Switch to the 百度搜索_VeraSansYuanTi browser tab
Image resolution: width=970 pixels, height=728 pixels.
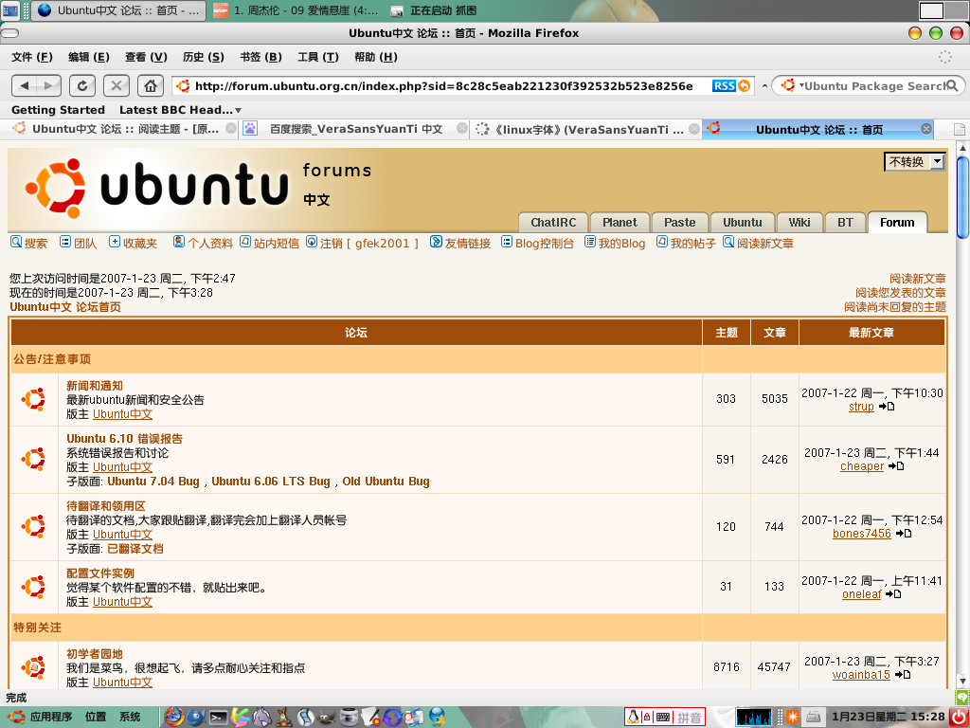[354, 129]
